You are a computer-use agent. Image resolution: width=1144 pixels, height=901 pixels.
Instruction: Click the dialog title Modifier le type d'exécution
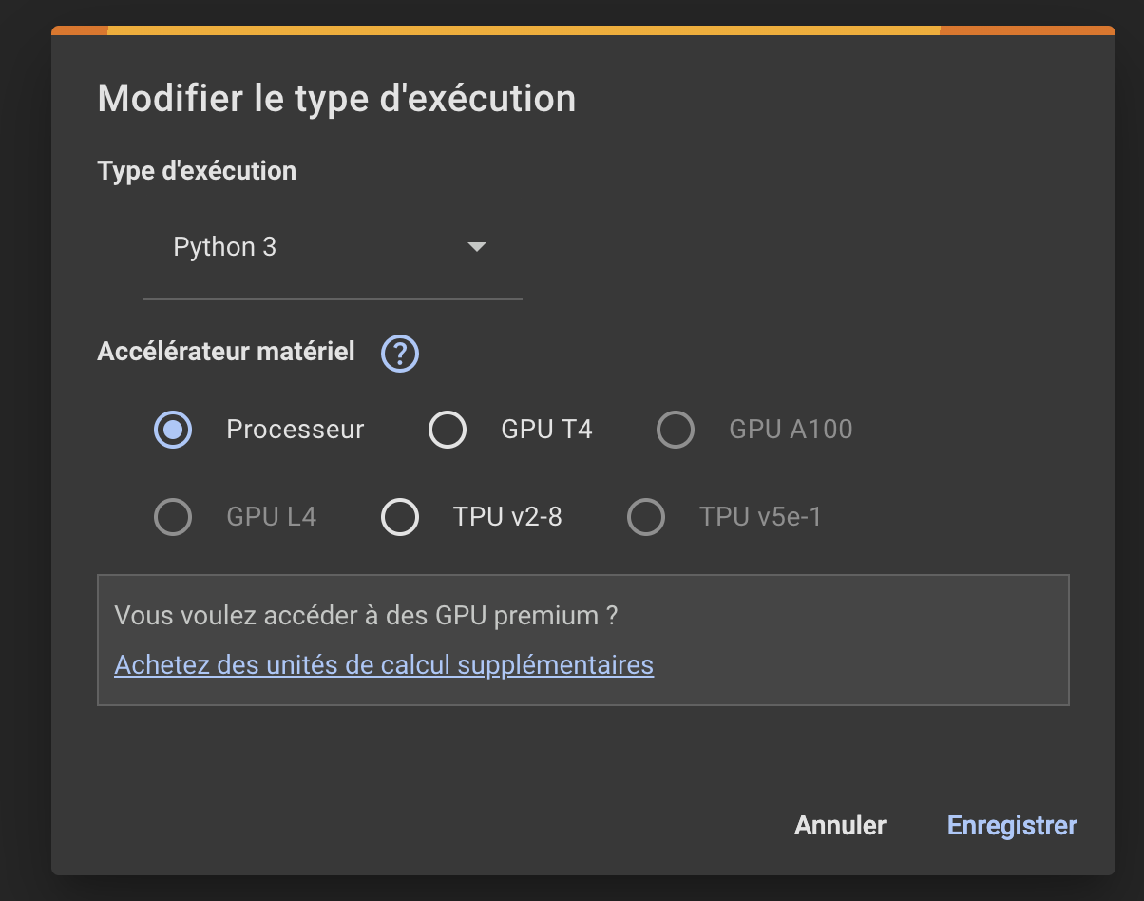[x=336, y=98]
